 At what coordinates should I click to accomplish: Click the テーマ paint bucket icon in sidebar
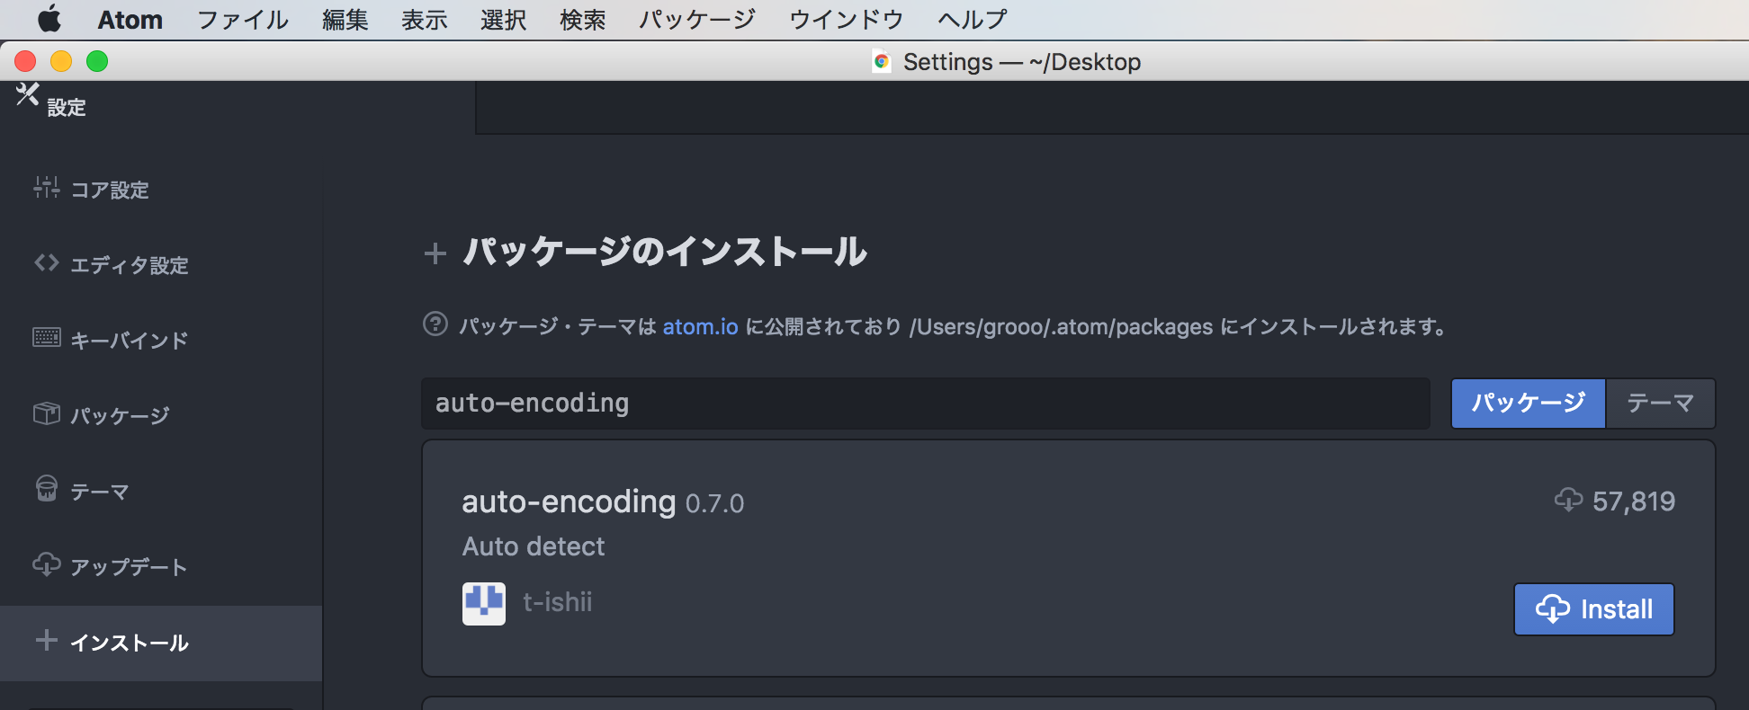47,488
